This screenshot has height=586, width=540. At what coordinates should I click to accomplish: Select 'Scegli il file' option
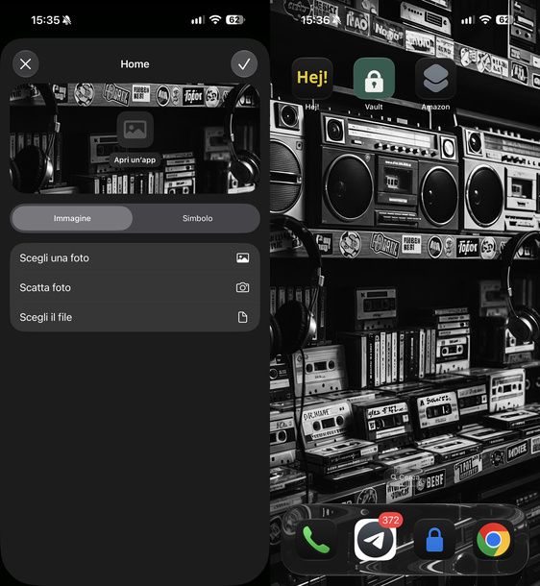pyautogui.click(x=135, y=317)
